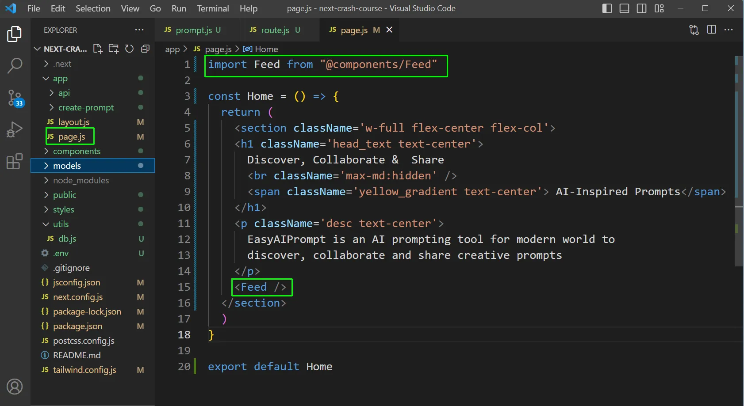Screen dimensions: 744x406
Task: Open next.config.js in Explorer
Action: [x=93, y=297]
